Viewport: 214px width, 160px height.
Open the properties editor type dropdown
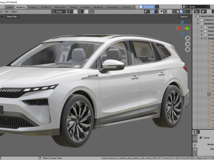click(x=197, y=132)
